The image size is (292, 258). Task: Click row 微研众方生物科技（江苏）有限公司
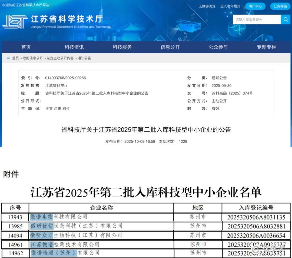coord(76,235)
